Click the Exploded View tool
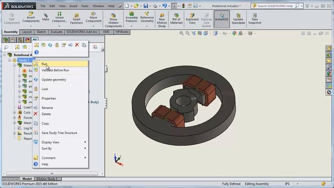This screenshot has width=334, height=188. click(192, 19)
